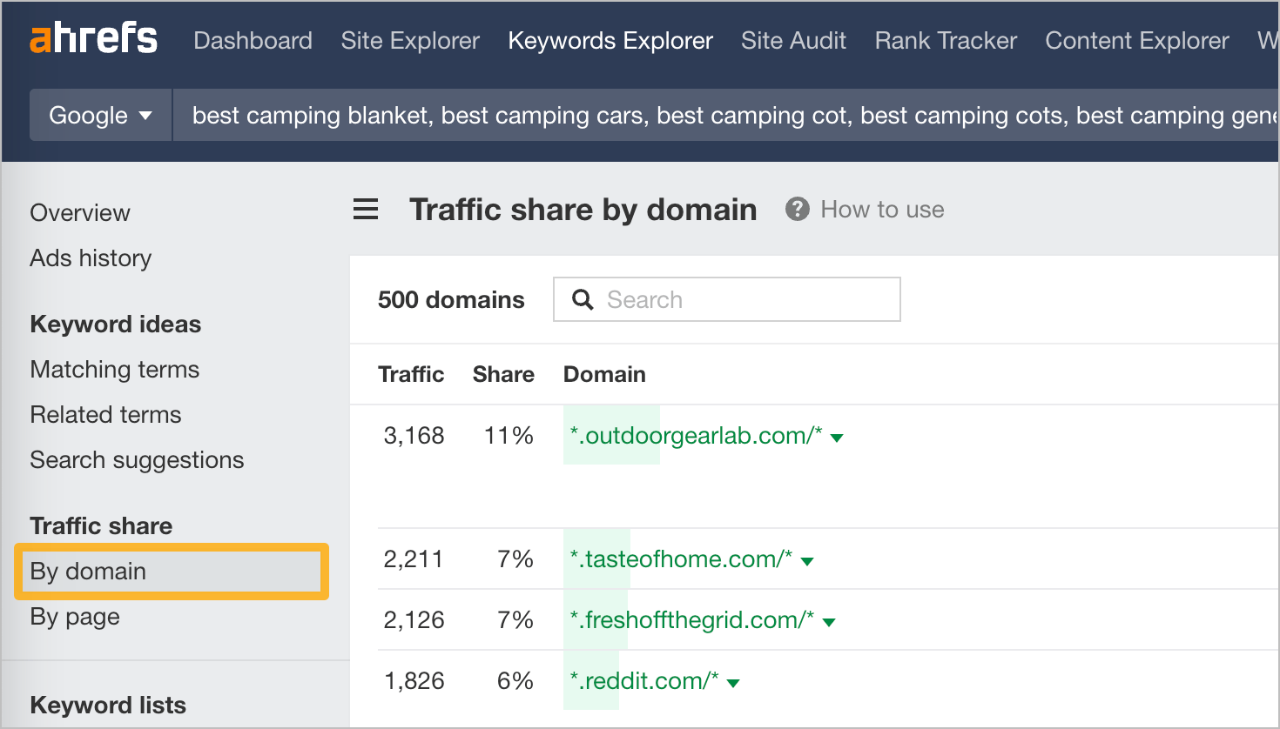Image resolution: width=1280 pixels, height=729 pixels.
Task: Click the 500 domains count label
Action: pyautogui.click(x=451, y=299)
